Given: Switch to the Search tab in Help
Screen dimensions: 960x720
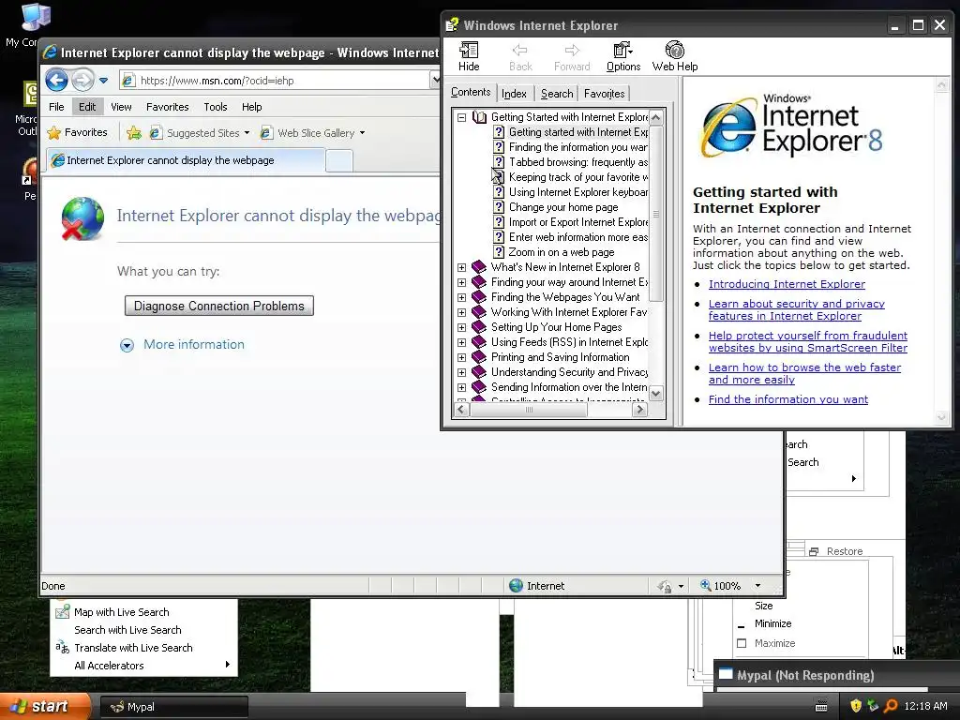Looking at the screenshot, I should (557, 94).
